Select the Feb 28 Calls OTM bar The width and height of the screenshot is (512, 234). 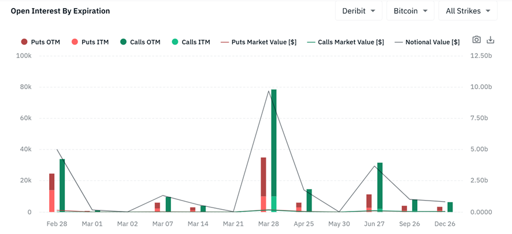[x=62, y=184]
